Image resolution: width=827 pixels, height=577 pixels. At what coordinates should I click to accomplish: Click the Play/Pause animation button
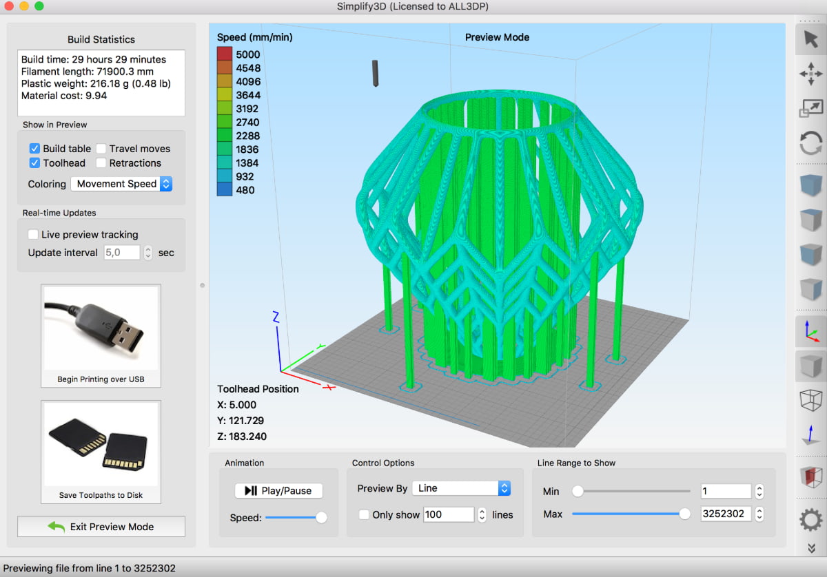coord(279,491)
